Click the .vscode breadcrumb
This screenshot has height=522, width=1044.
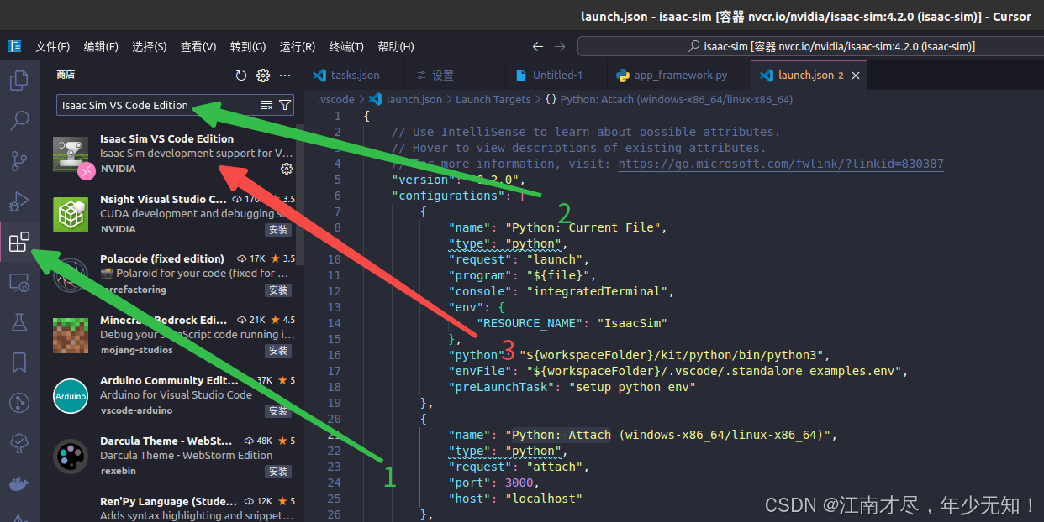[335, 99]
